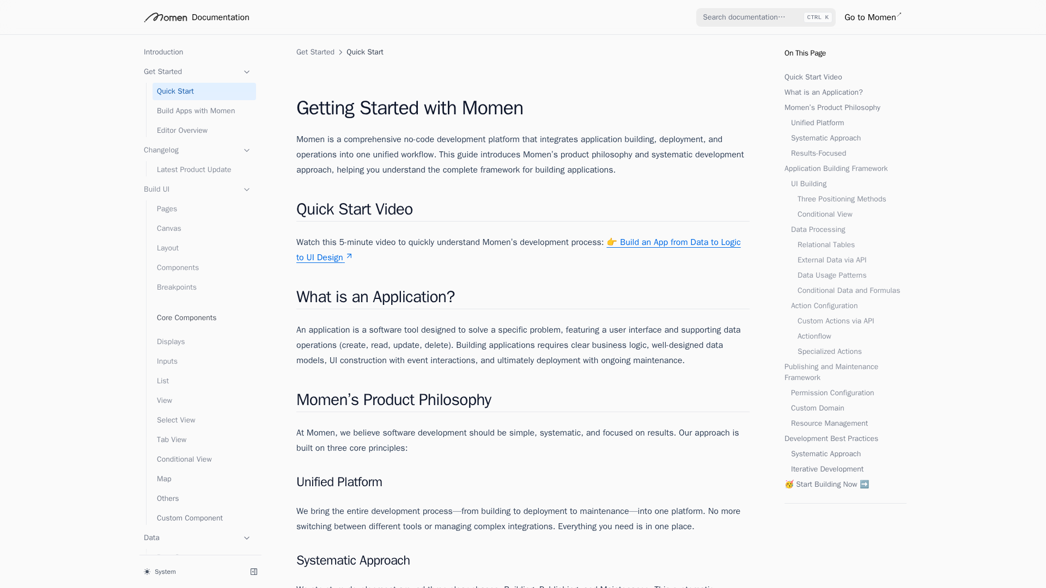
Task: Click the external arrow next to Go to Momen
Action: 899,15
